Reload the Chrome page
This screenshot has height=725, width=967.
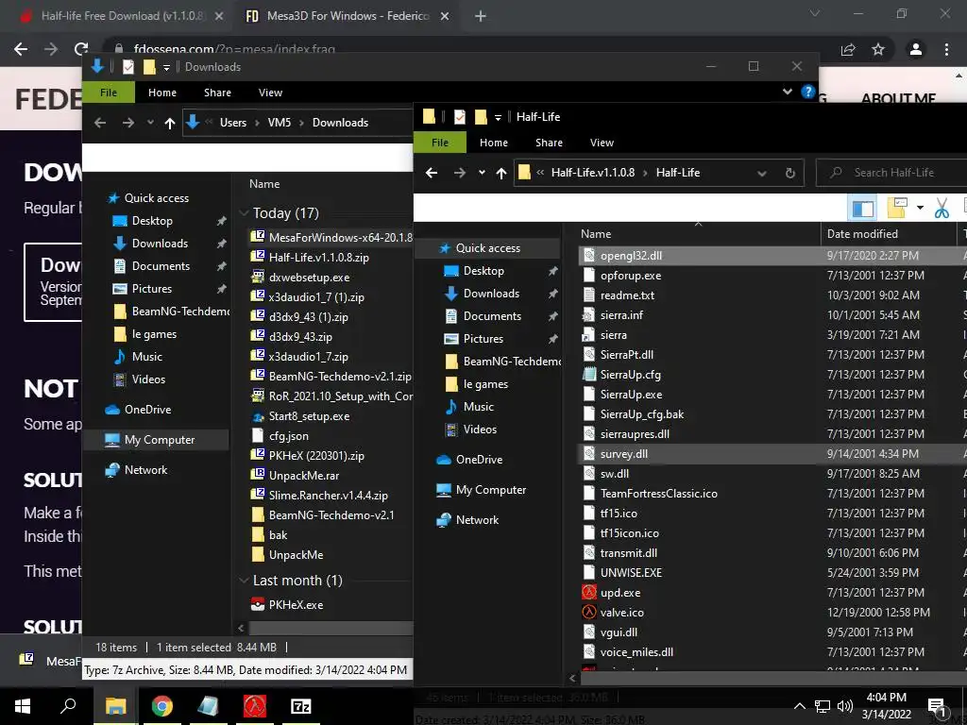coord(81,49)
